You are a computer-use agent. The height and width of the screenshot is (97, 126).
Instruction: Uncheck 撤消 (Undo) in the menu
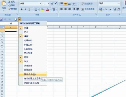coord(33,57)
